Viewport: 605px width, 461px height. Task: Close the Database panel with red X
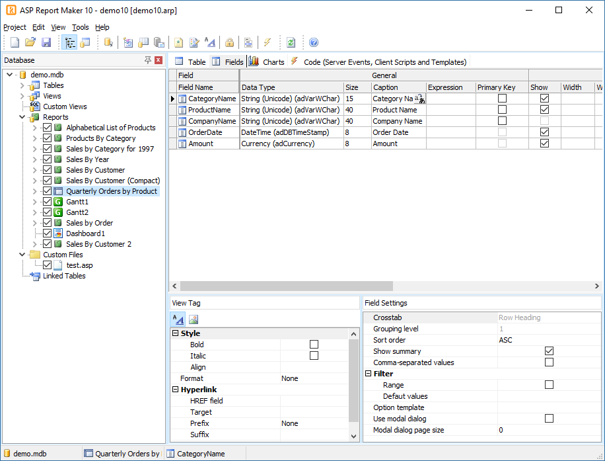(159, 60)
